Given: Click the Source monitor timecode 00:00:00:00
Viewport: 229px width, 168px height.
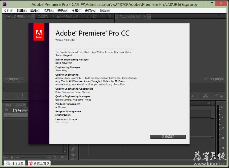Looking at the screenshot, I should click(14, 79).
